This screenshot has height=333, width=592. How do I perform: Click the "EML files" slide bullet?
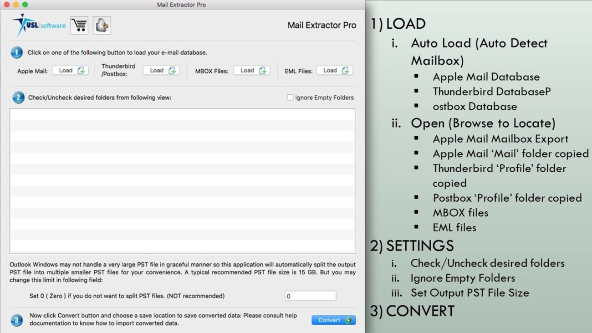[454, 227]
